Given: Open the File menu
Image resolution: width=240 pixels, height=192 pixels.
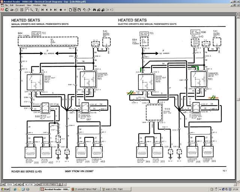Looking at the screenshot, I should (x=7, y=6).
